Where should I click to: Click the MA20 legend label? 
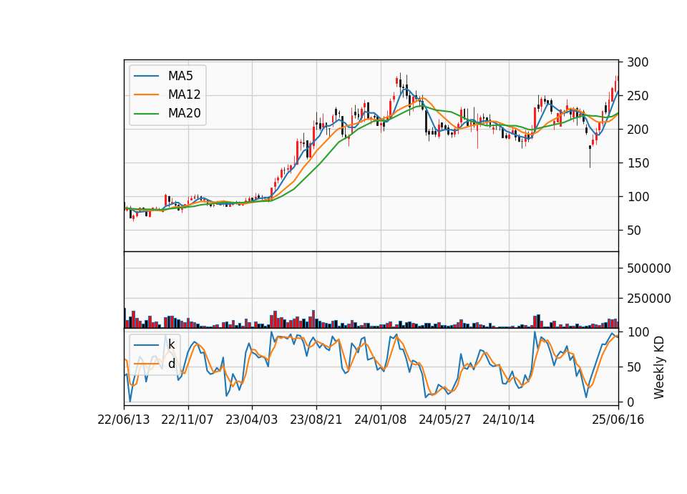[x=184, y=114]
